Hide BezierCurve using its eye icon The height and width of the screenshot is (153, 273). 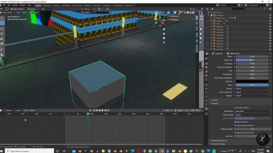point(270,18)
